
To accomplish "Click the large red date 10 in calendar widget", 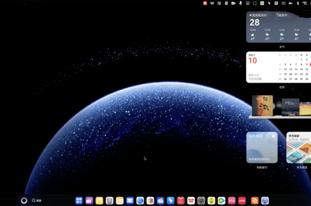I will pos(253,61).
